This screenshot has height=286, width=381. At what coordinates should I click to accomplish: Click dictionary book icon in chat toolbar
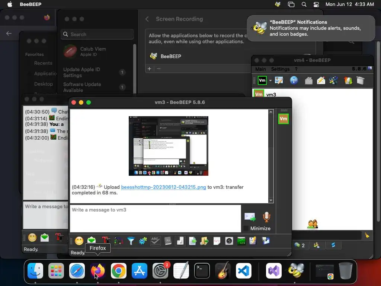click(168, 241)
